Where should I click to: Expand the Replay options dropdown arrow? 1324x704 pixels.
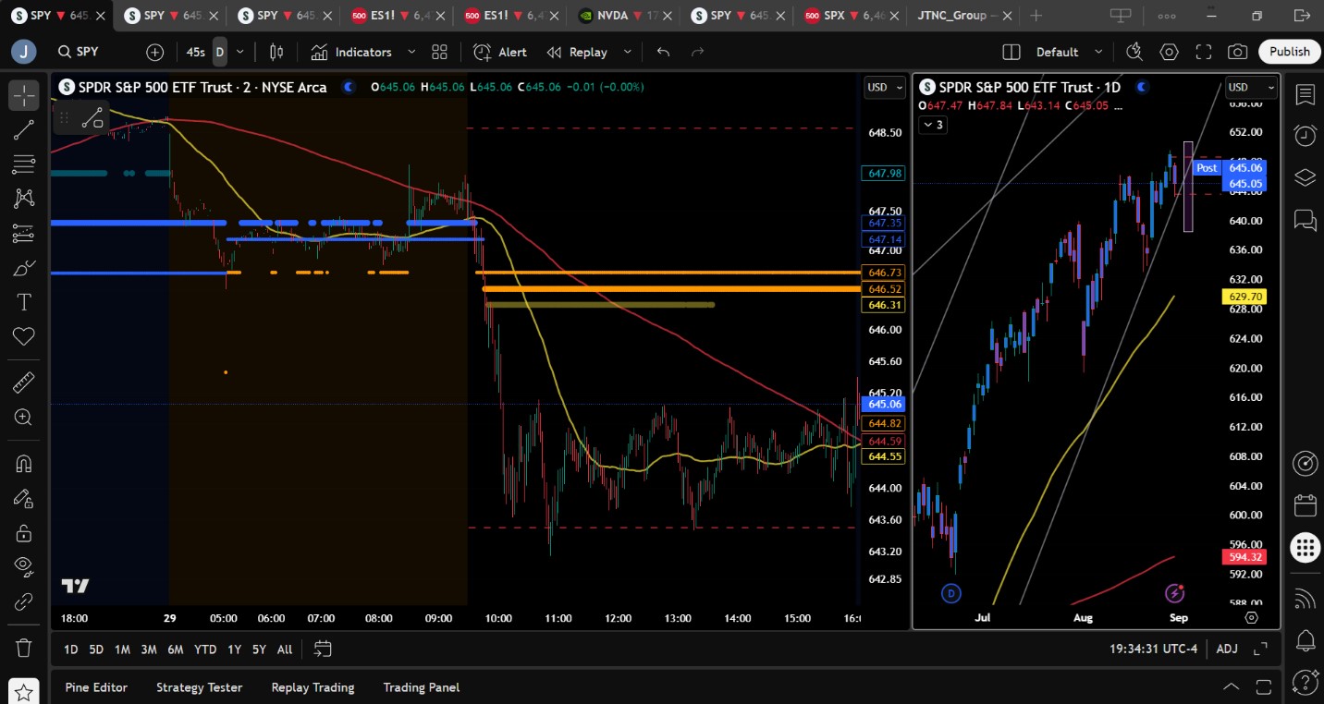[628, 53]
